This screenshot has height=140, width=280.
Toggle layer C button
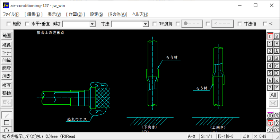coord(276,66)
